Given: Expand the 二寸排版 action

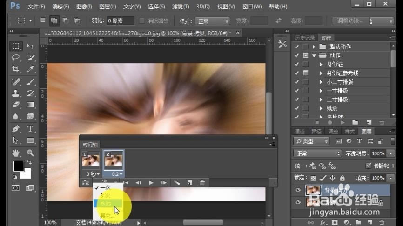Looking at the screenshot, I should tap(321, 100).
